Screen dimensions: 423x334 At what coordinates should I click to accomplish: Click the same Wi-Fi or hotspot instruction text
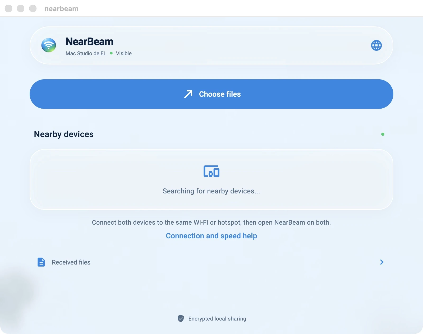pyautogui.click(x=212, y=222)
